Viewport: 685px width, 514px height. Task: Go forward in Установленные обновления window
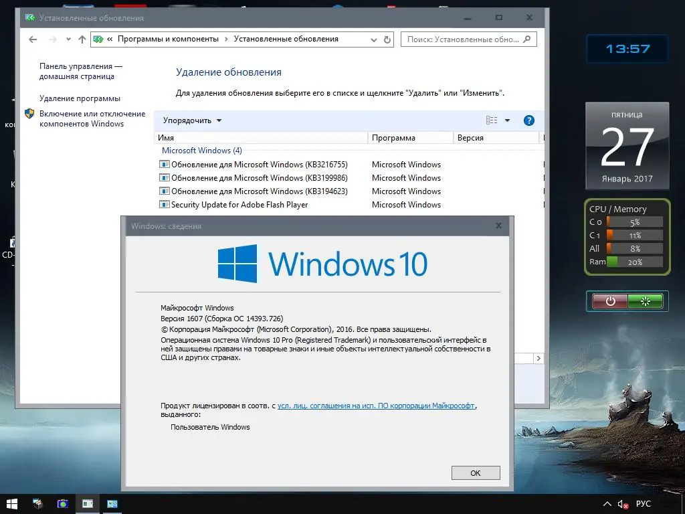click(53, 39)
